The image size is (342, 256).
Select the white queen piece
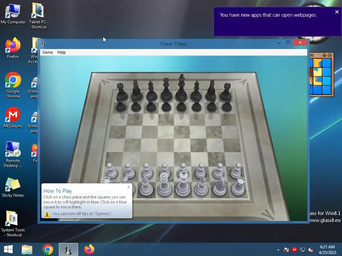pyautogui.click(x=164, y=185)
